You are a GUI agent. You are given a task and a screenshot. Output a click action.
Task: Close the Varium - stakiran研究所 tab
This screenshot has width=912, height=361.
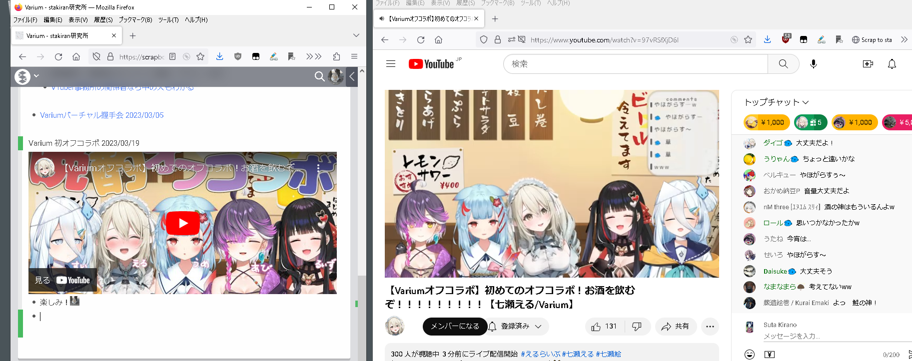[114, 35]
